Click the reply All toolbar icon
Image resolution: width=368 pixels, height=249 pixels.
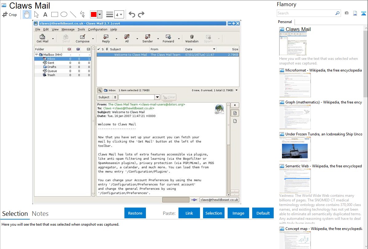click(x=127, y=38)
